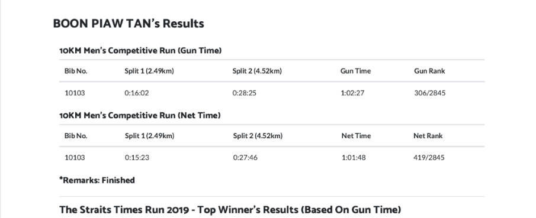536x218 pixels.
Task: Click Bib No. header in Gun Time table
Action: click(76, 71)
